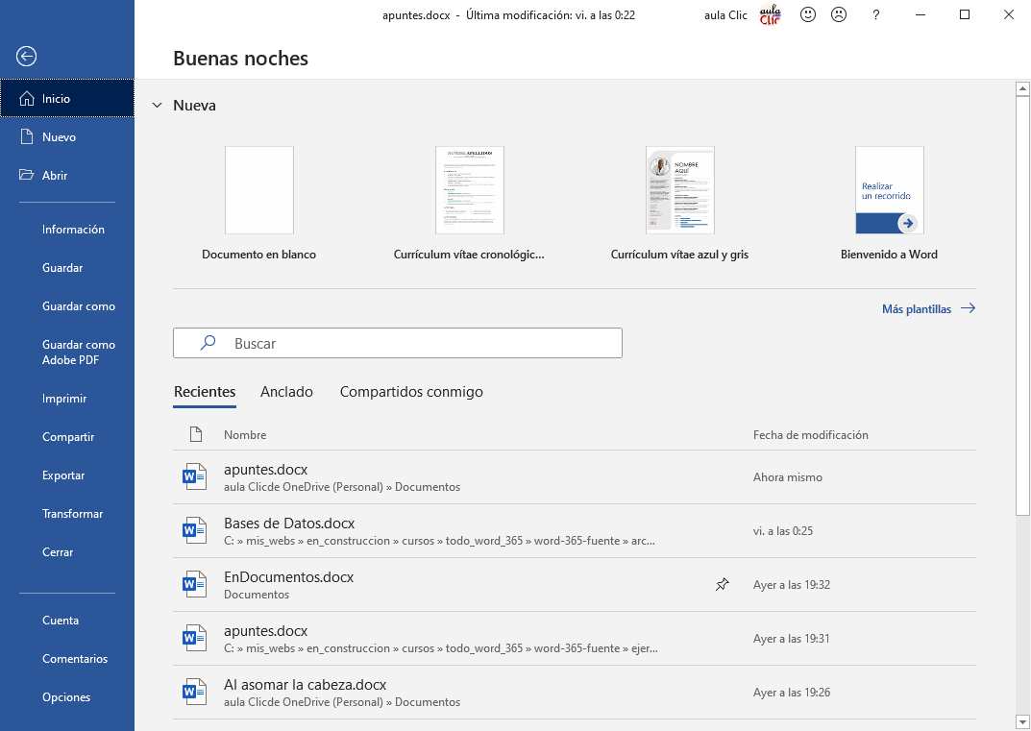Screen dimensions: 1031x731
Task: Click the help question mark icon
Action: tap(875, 15)
